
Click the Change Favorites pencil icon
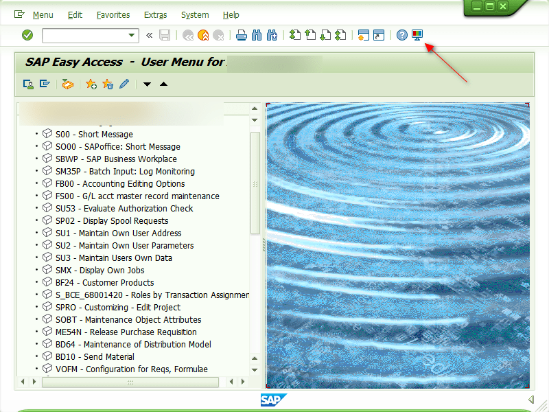(x=124, y=84)
